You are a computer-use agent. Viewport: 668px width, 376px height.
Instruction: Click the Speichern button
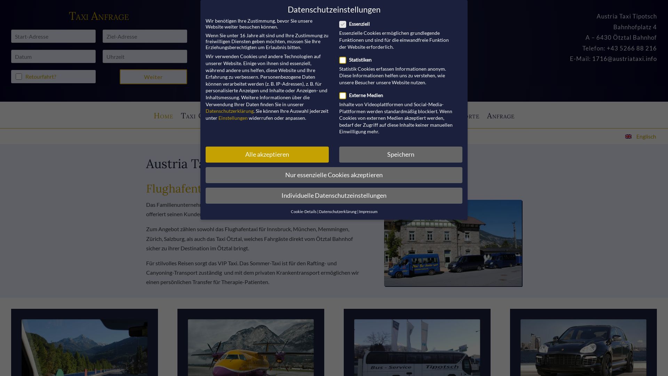[x=400, y=155]
